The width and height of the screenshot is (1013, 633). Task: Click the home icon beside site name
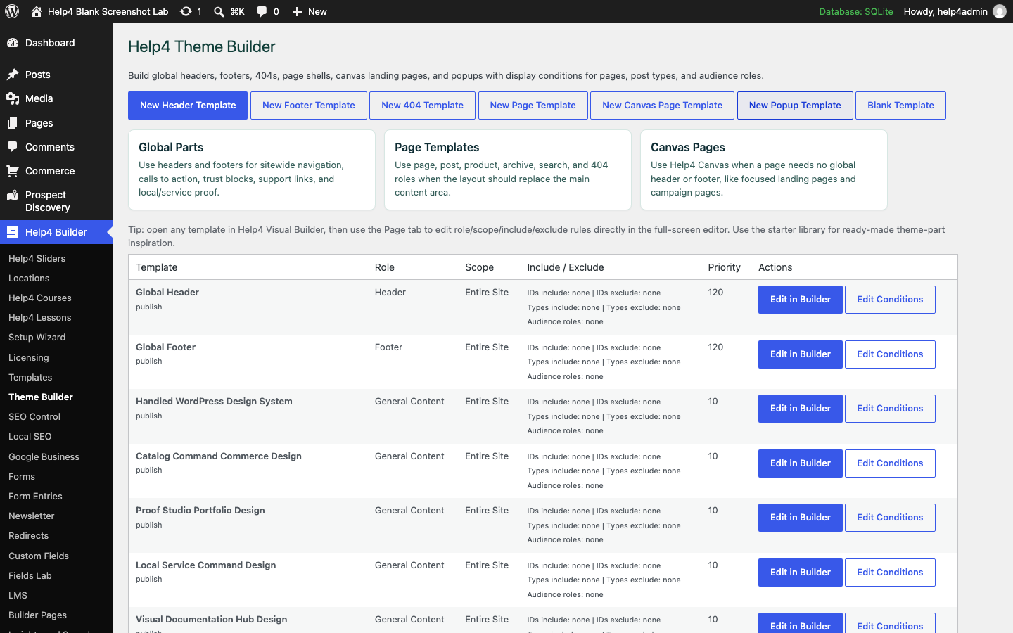tap(37, 11)
